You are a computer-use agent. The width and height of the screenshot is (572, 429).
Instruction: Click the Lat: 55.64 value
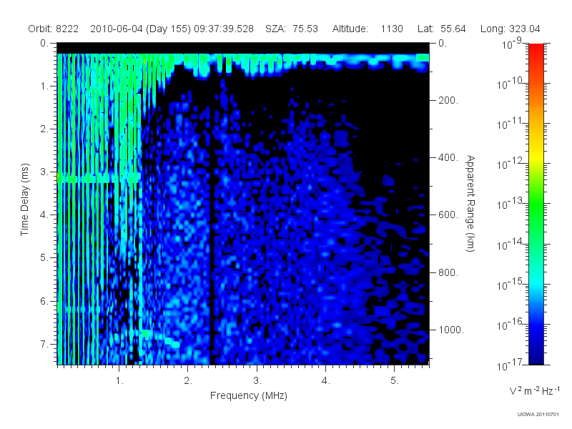[442, 29]
